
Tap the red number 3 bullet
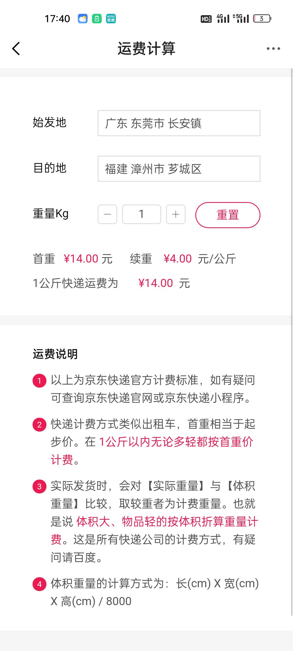[x=39, y=487]
